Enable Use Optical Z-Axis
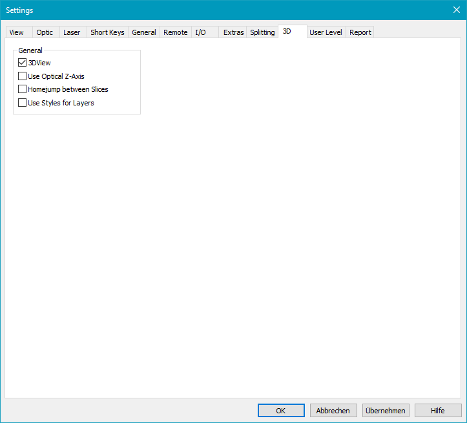 [23, 76]
